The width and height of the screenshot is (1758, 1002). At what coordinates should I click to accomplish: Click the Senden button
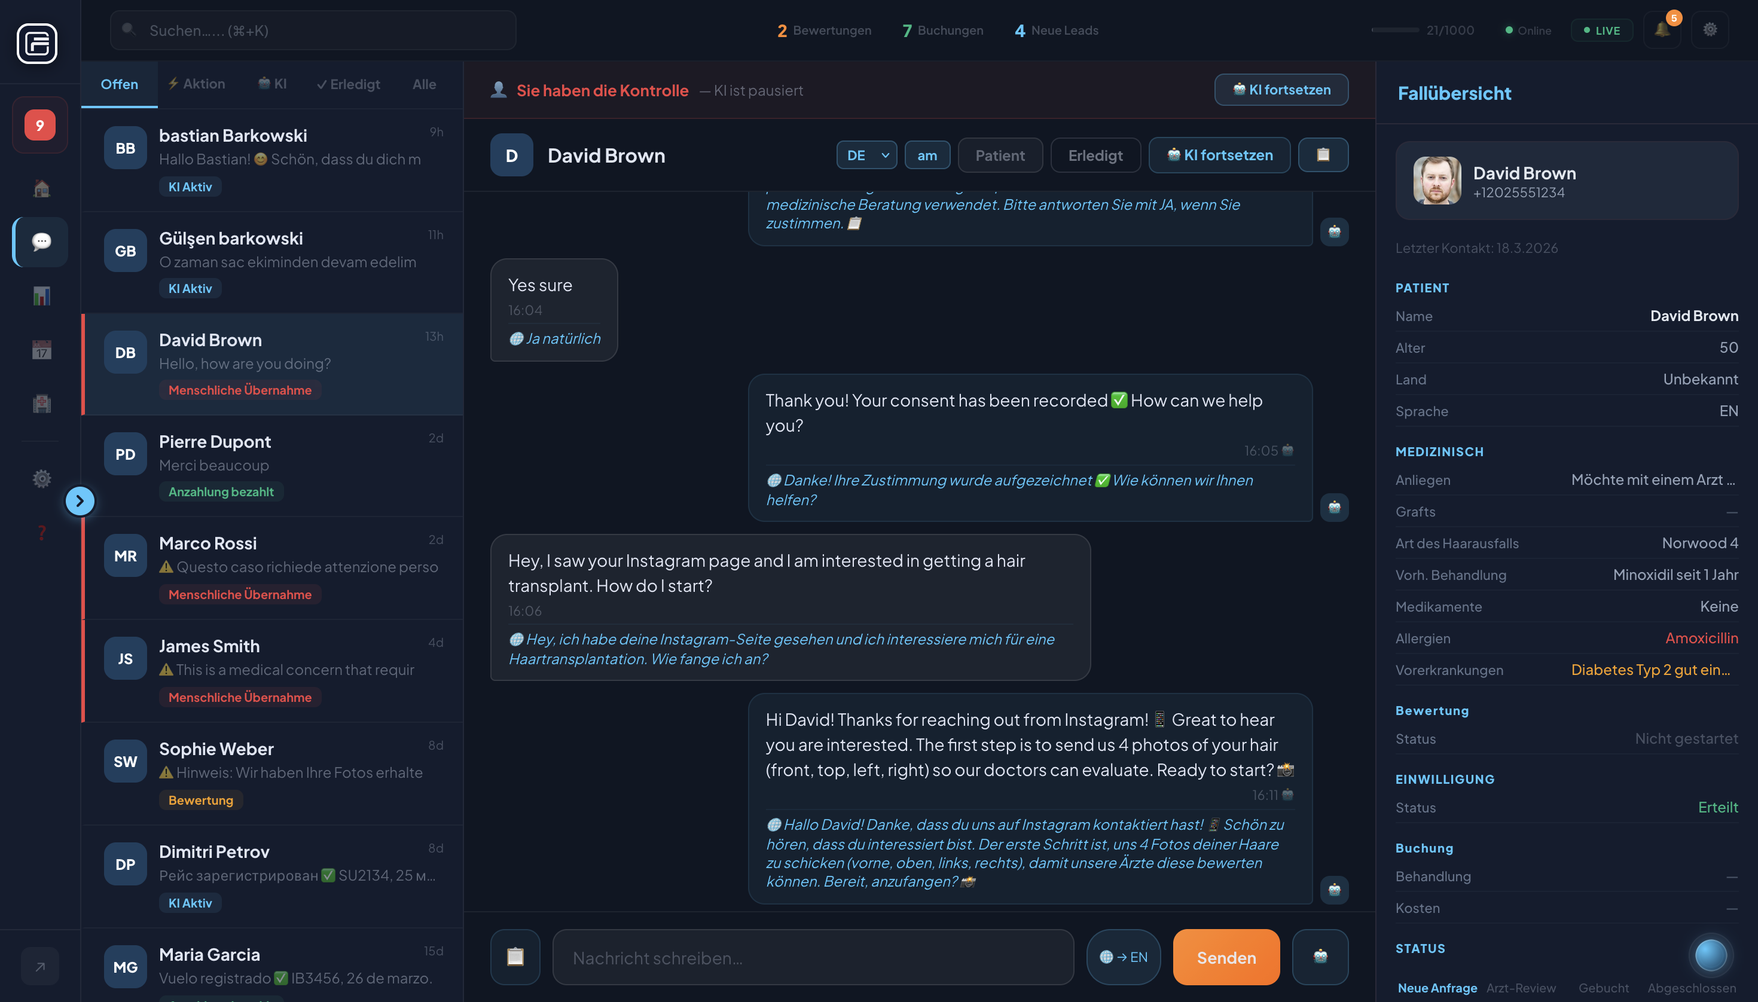(1225, 957)
